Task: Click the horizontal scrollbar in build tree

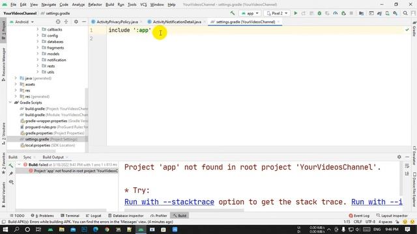Action: pos(61,210)
